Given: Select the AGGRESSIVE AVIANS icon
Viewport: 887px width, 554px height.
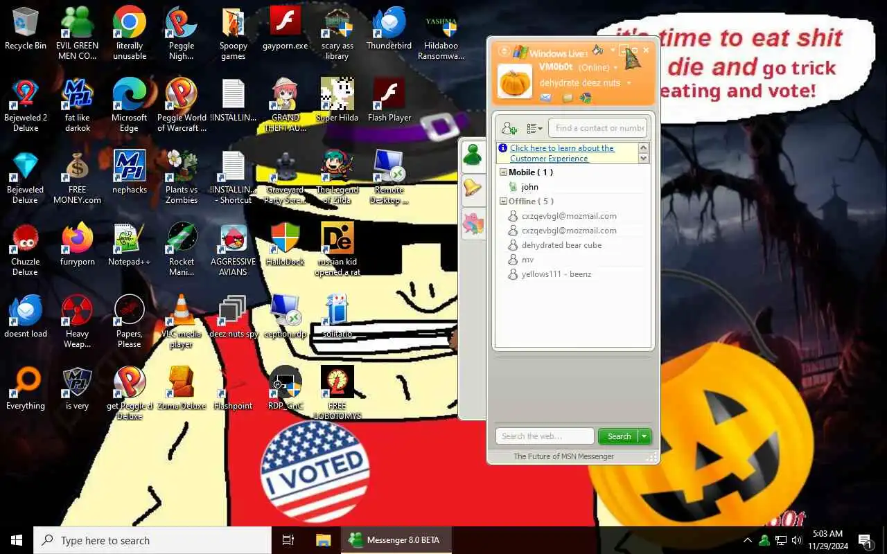Looking at the screenshot, I should click(x=234, y=249).
